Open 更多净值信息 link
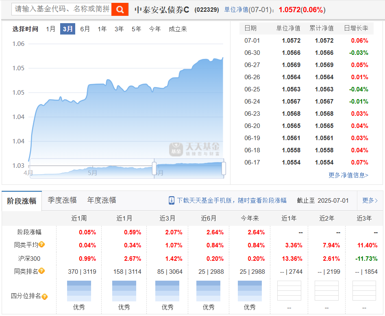 point(348,175)
